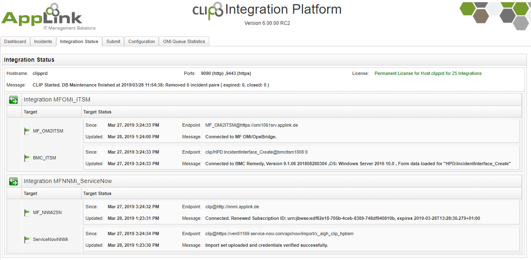Click the green flag next to MF_OMi2ITSM
The height and width of the screenshot is (260, 531).
click(27, 131)
